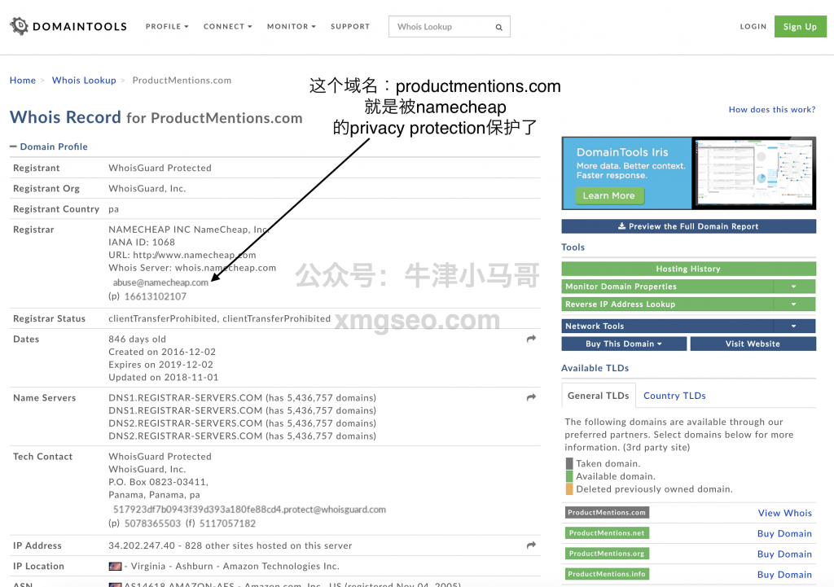Click abuse@namecheap.com email

[160, 283]
